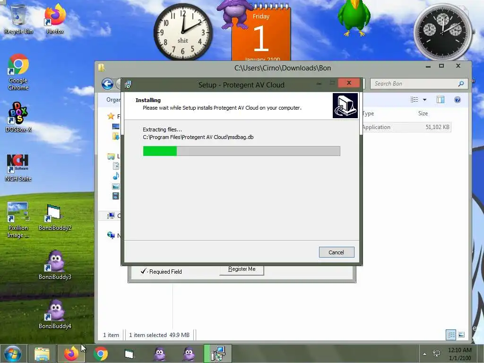Viewport: 484px width, 363px height.
Task: Maximize the Downloads\Bon Explorer window
Action: (441, 66)
